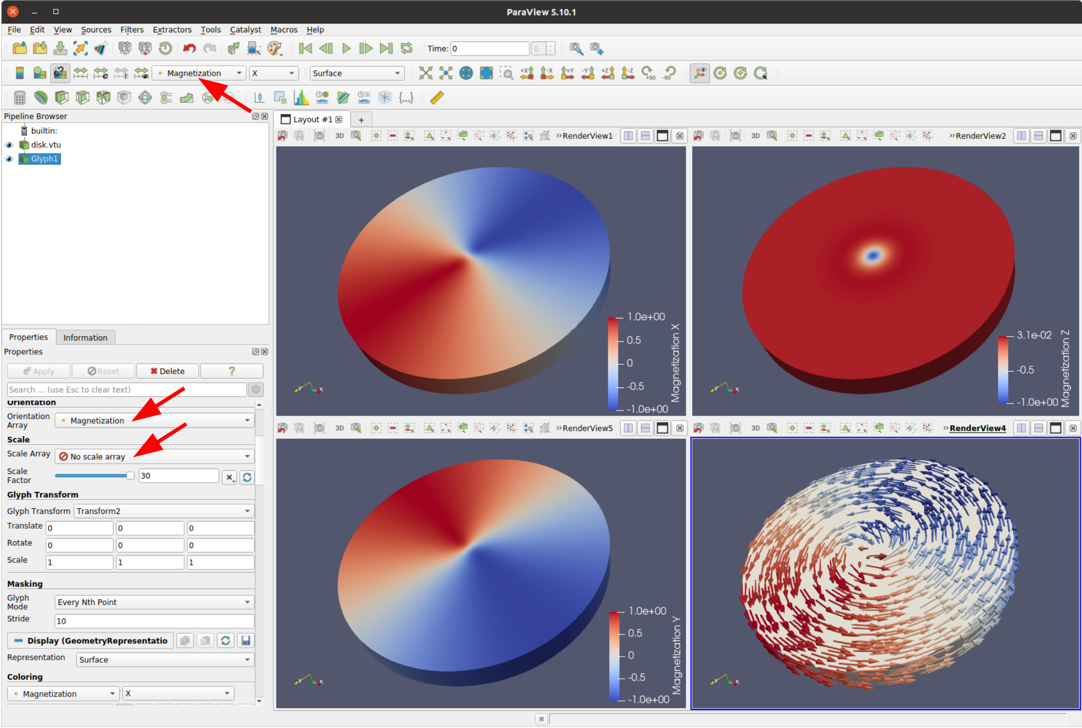Open the Representation dropdown in Properties
Screen dimensions: 1082x728
pos(165,660)
